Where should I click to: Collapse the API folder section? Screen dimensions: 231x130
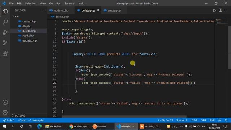(x=17, y=17)
